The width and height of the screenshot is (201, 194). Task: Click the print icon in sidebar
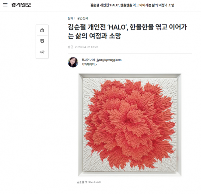42,41
